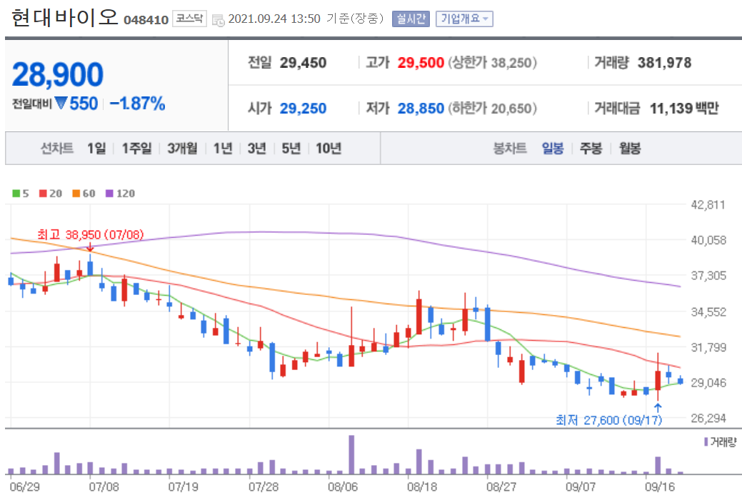The height and width of the screenshot is (500, 742).
Task: Select the 1년 line chart period
Action: click(x=223, y=149)
